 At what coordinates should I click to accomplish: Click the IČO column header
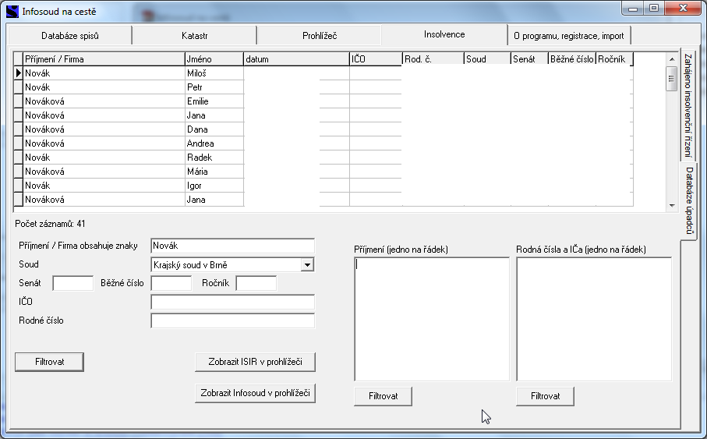[x=376, y=59]
